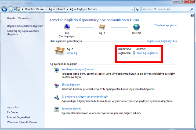The width and height of the screenshot is (196, 130).
Task: Click the Internet globe icon
Action: 136,27
